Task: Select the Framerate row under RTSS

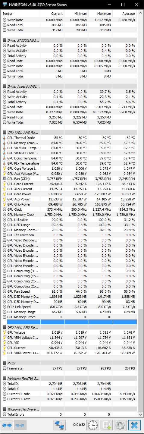Action: coord(70,368)
